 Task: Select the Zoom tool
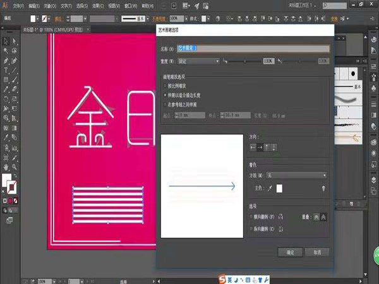tap(15, 167)
